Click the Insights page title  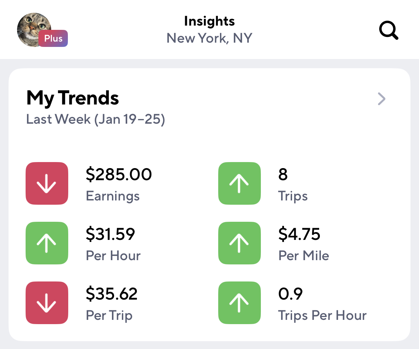point(209,21)
